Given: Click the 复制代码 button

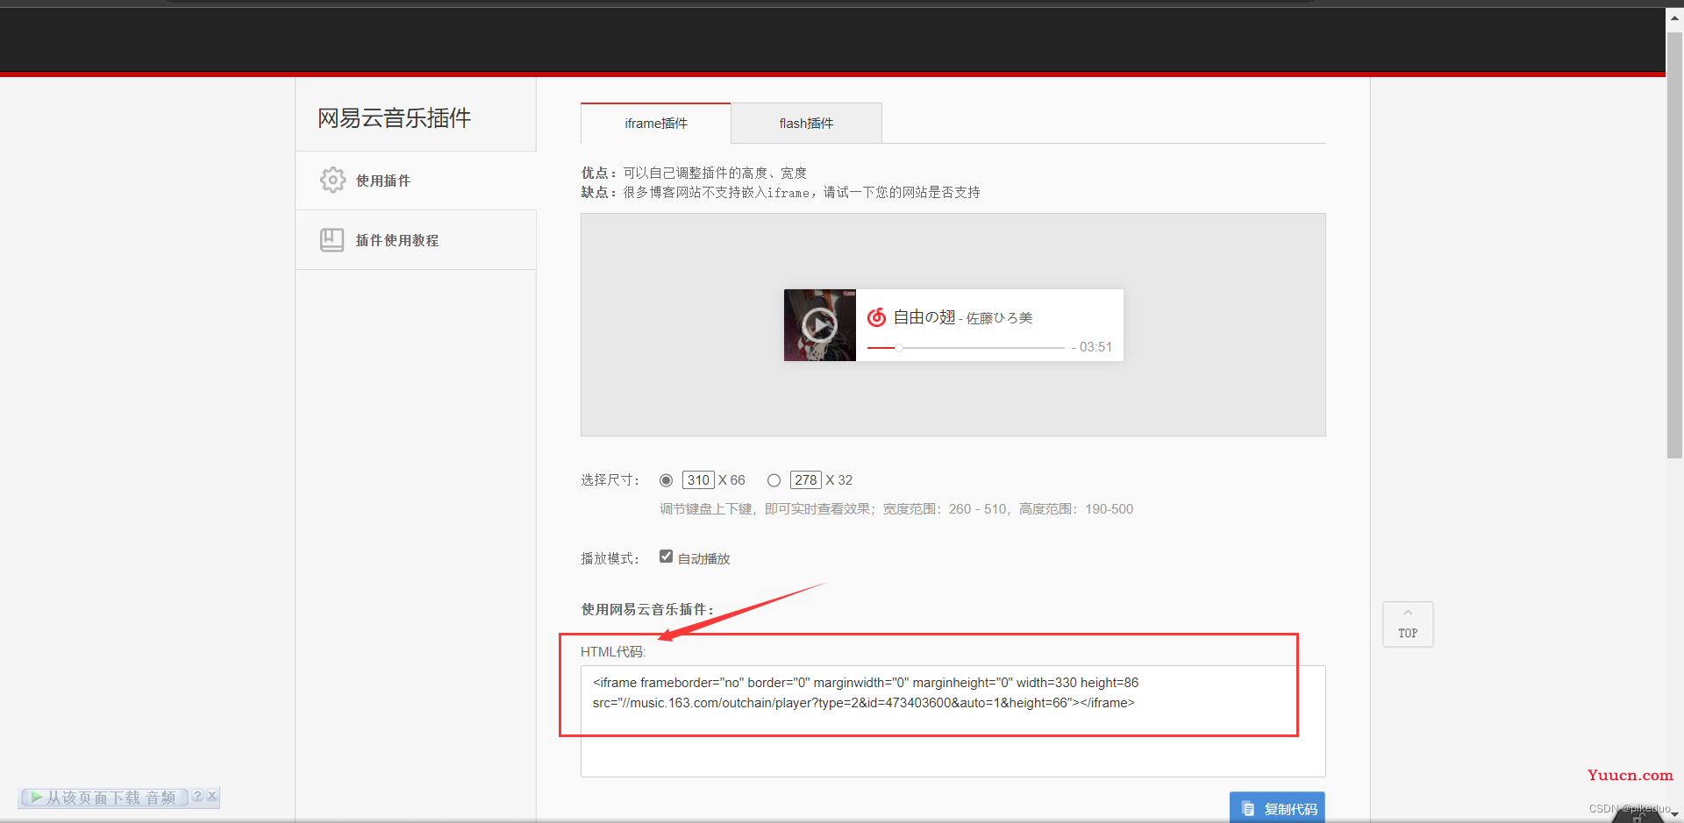Looking at the screenshot, I should (x=1277, y=808).
